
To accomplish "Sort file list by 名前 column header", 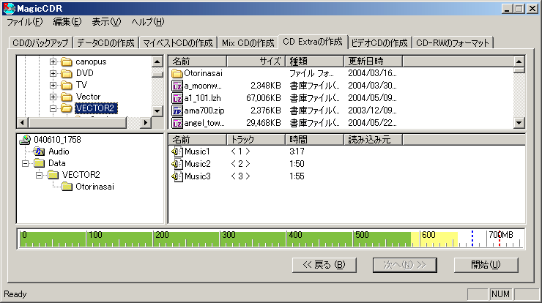I will 197,61.
